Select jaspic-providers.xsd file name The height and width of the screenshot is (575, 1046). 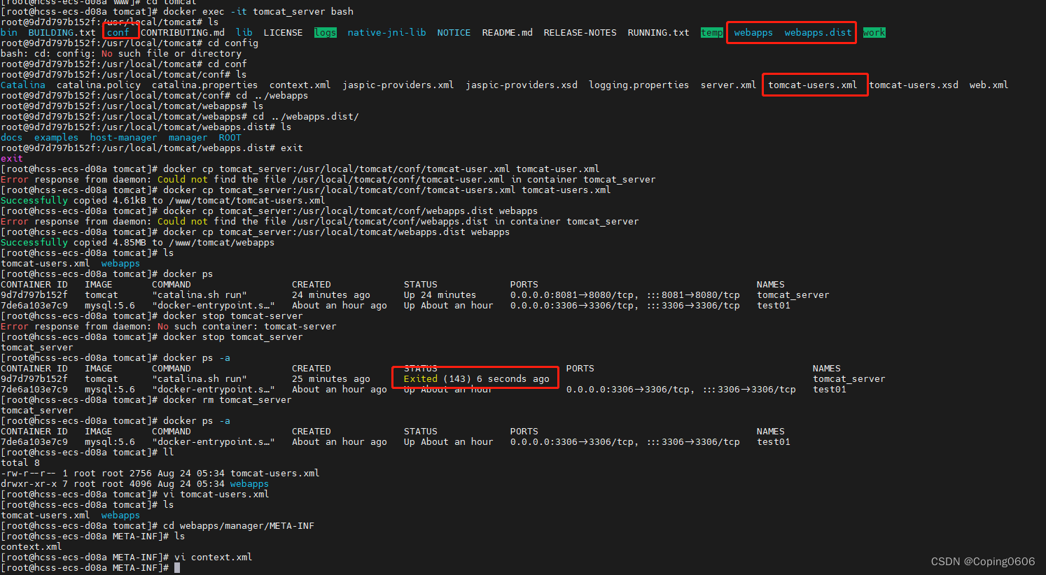click(522, 85)
